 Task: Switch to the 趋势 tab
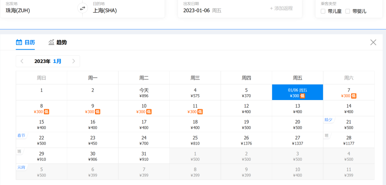tap(58, 42)
